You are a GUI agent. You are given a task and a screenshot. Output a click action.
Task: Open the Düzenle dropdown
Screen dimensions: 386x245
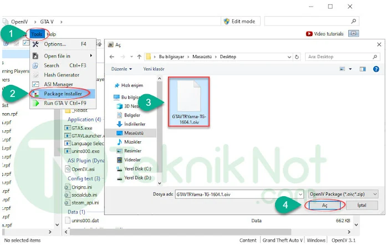[121, 69]
